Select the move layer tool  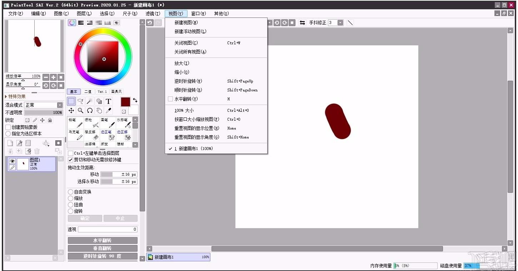pyautogui.click(x=71, y=110)
